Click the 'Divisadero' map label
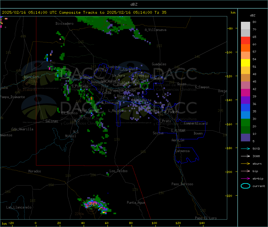The height and width of the screenshot is (227, 268). [x=64, y=24]
